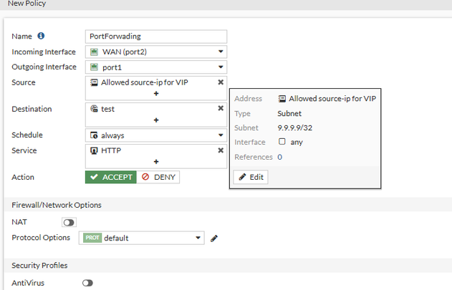Expand the Outgoing Interface dropdown
This screenshot has height=290, width=452.
(155, 67)
